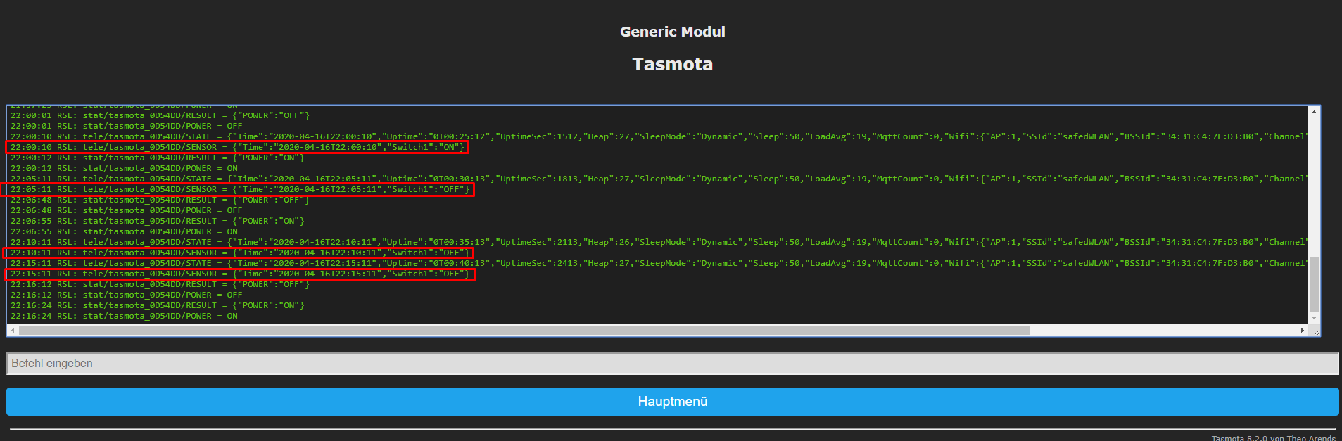Click the 22:10:11 SENSOR Switch1 OFF line

point(239,253)
